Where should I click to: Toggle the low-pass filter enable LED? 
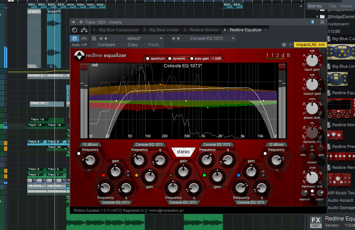(x=265, y=153)
